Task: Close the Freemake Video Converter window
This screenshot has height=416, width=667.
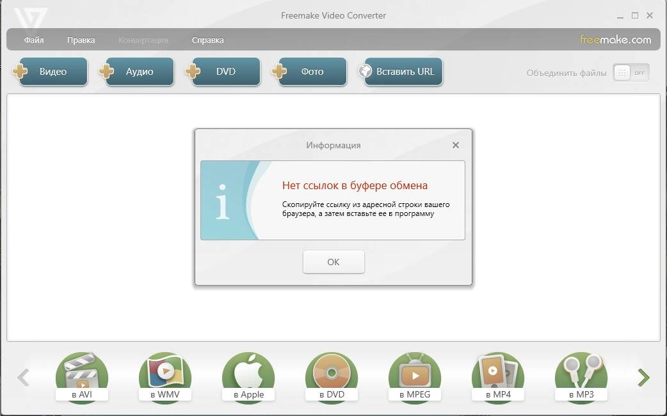Action: pyautogui.click(x=650, y=15)
